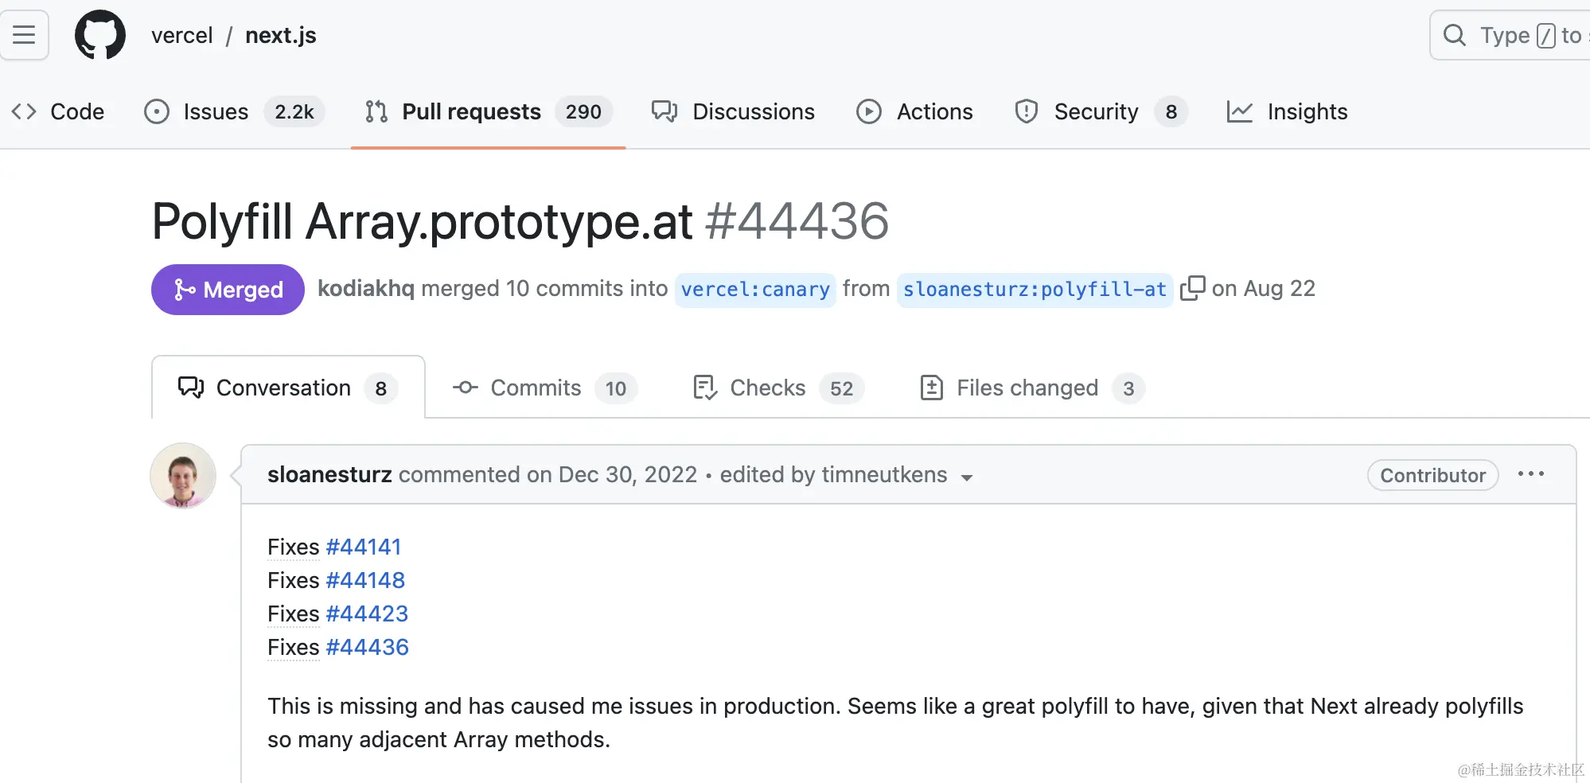Open the GitHub home page logo
This screenshot has width=1590, height=783.
point(99,35)
